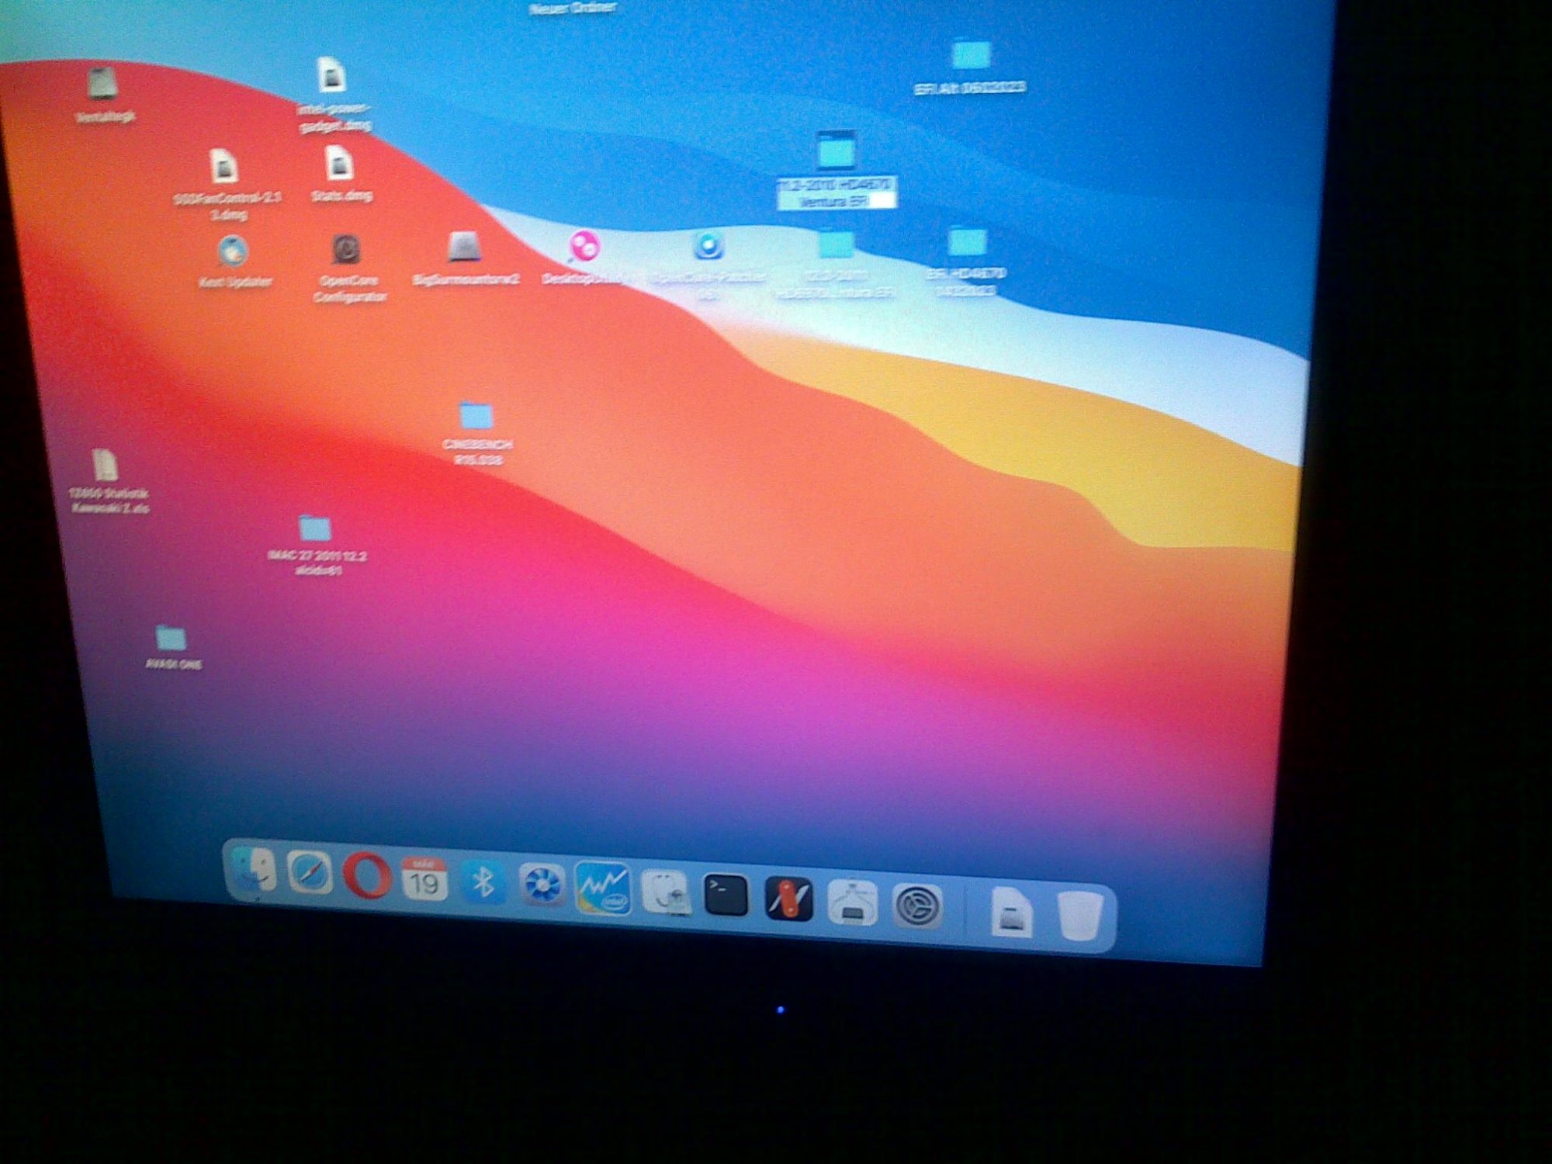Launch Safari from the dock
The image size is (1552, 1164).
click(x=310, y=873)
